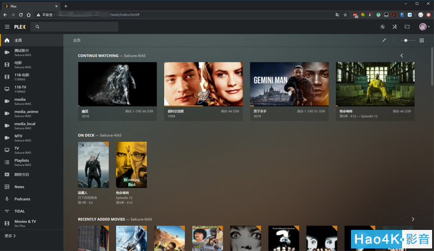
Task: Open the Activity pulse icon in header
Action: point(382,27)
